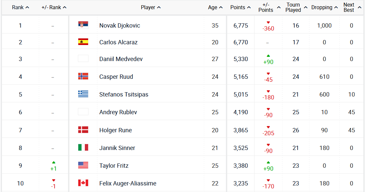Click the red rank-drop arrow on Auger-Aliassime's row
The width and height of the screenshot is (366, 192).
[53, 180]
